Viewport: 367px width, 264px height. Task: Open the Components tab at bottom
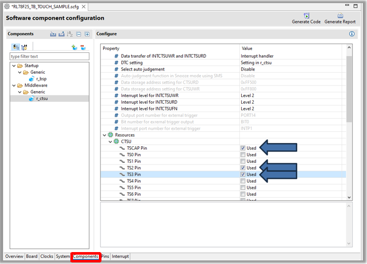tap(85, 257)
